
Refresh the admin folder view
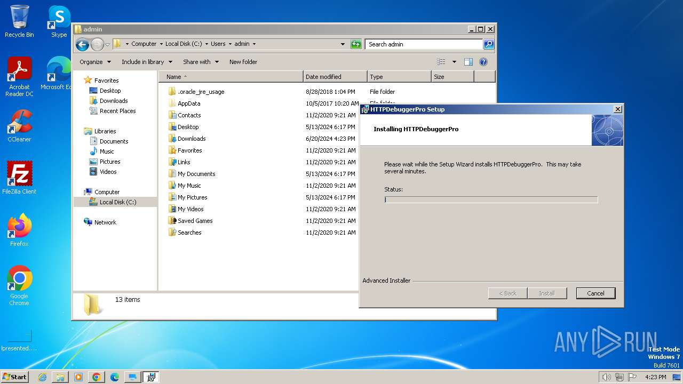(x=356, y=44)
